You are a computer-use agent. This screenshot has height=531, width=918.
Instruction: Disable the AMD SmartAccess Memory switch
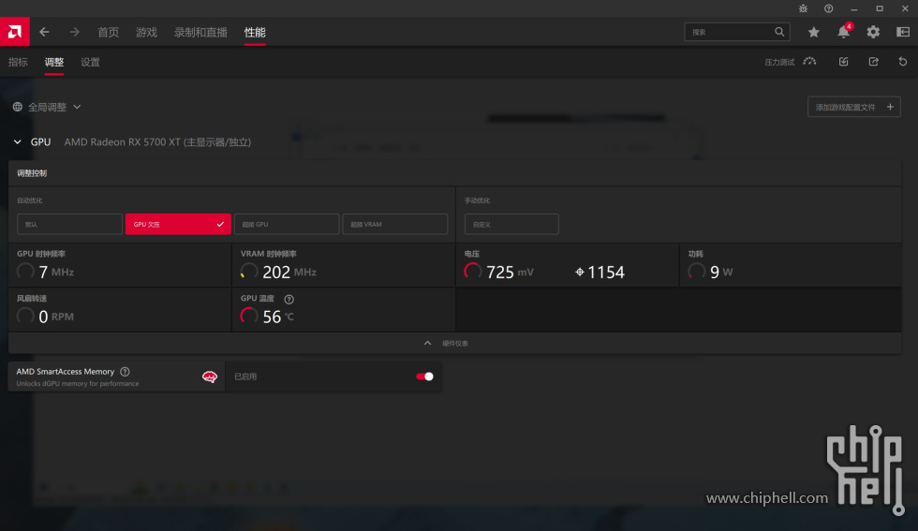point(424,376)
